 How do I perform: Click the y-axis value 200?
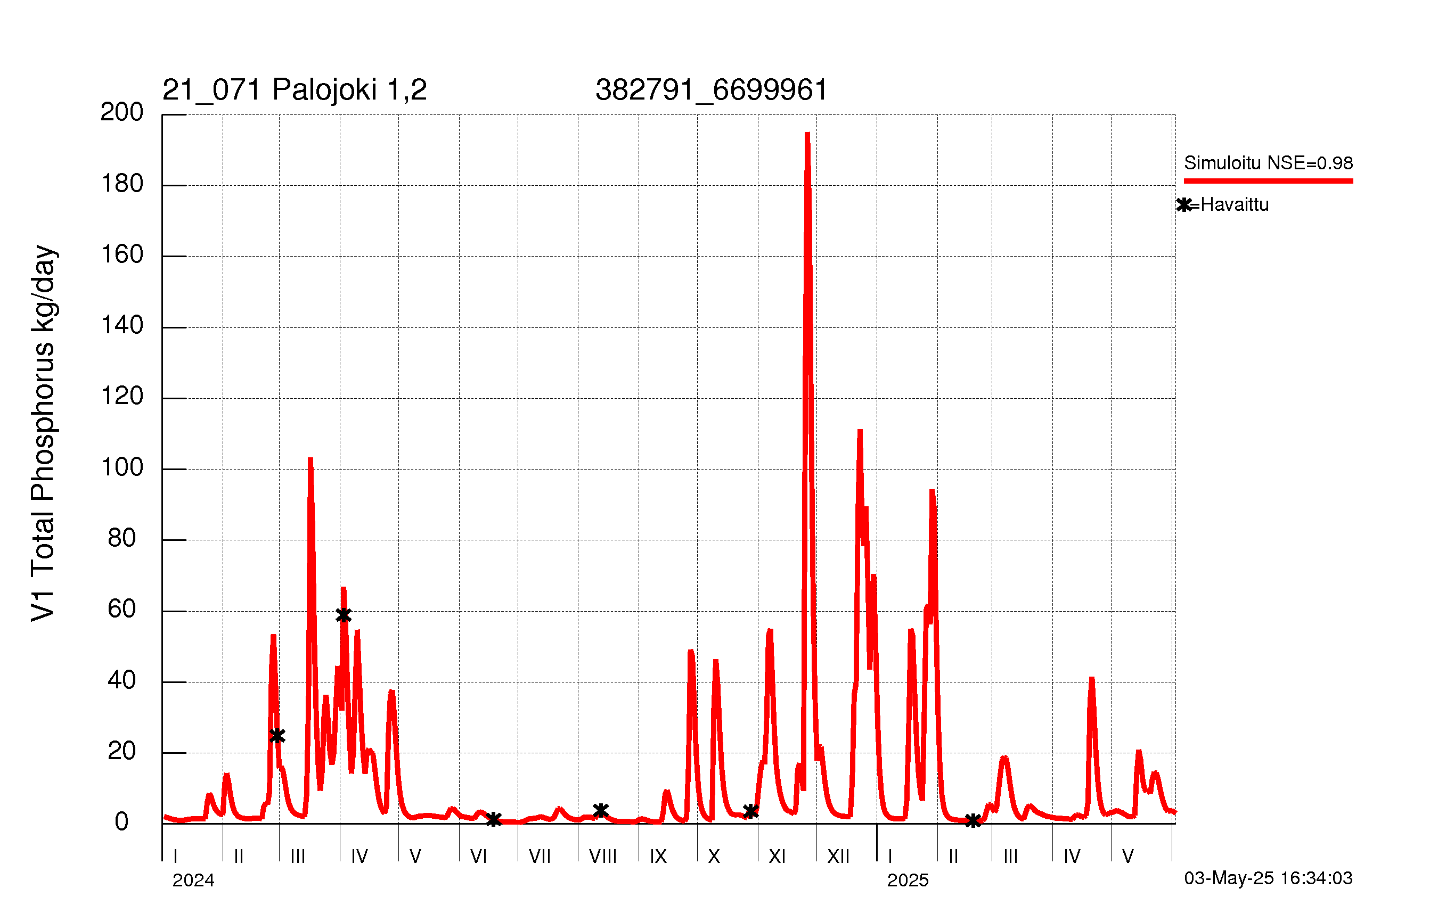[122, 112]
